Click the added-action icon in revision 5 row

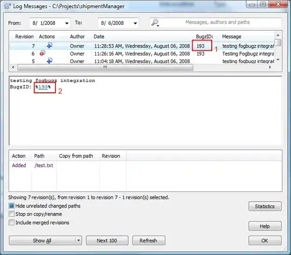pos(50,60)
